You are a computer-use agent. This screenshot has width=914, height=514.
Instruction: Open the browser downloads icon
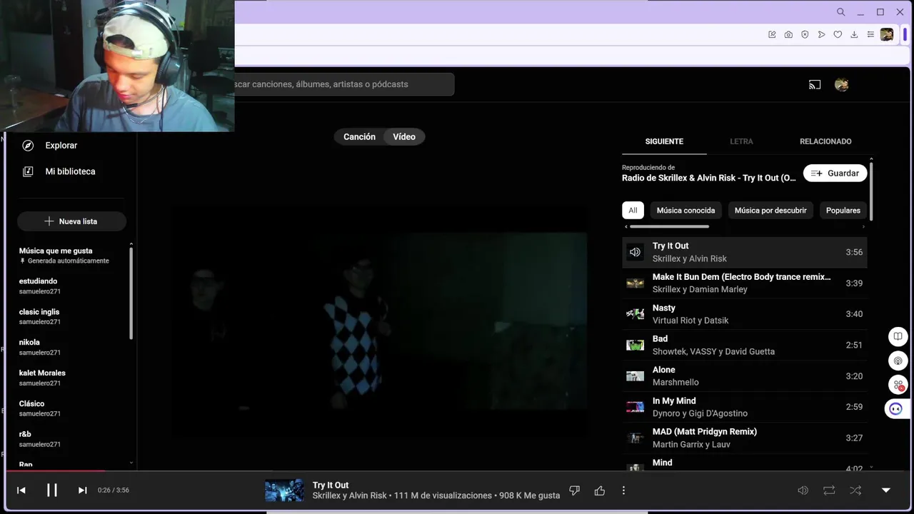[x=854, y=34]
